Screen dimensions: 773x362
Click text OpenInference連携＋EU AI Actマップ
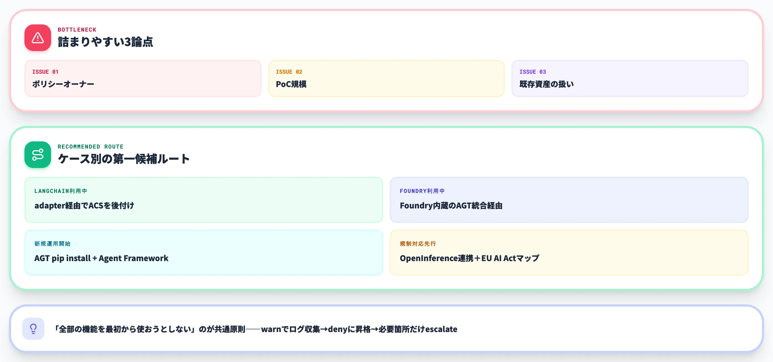tap(469, 258)
